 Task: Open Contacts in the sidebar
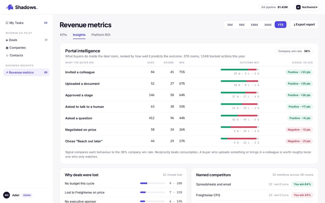coord(26,55)
